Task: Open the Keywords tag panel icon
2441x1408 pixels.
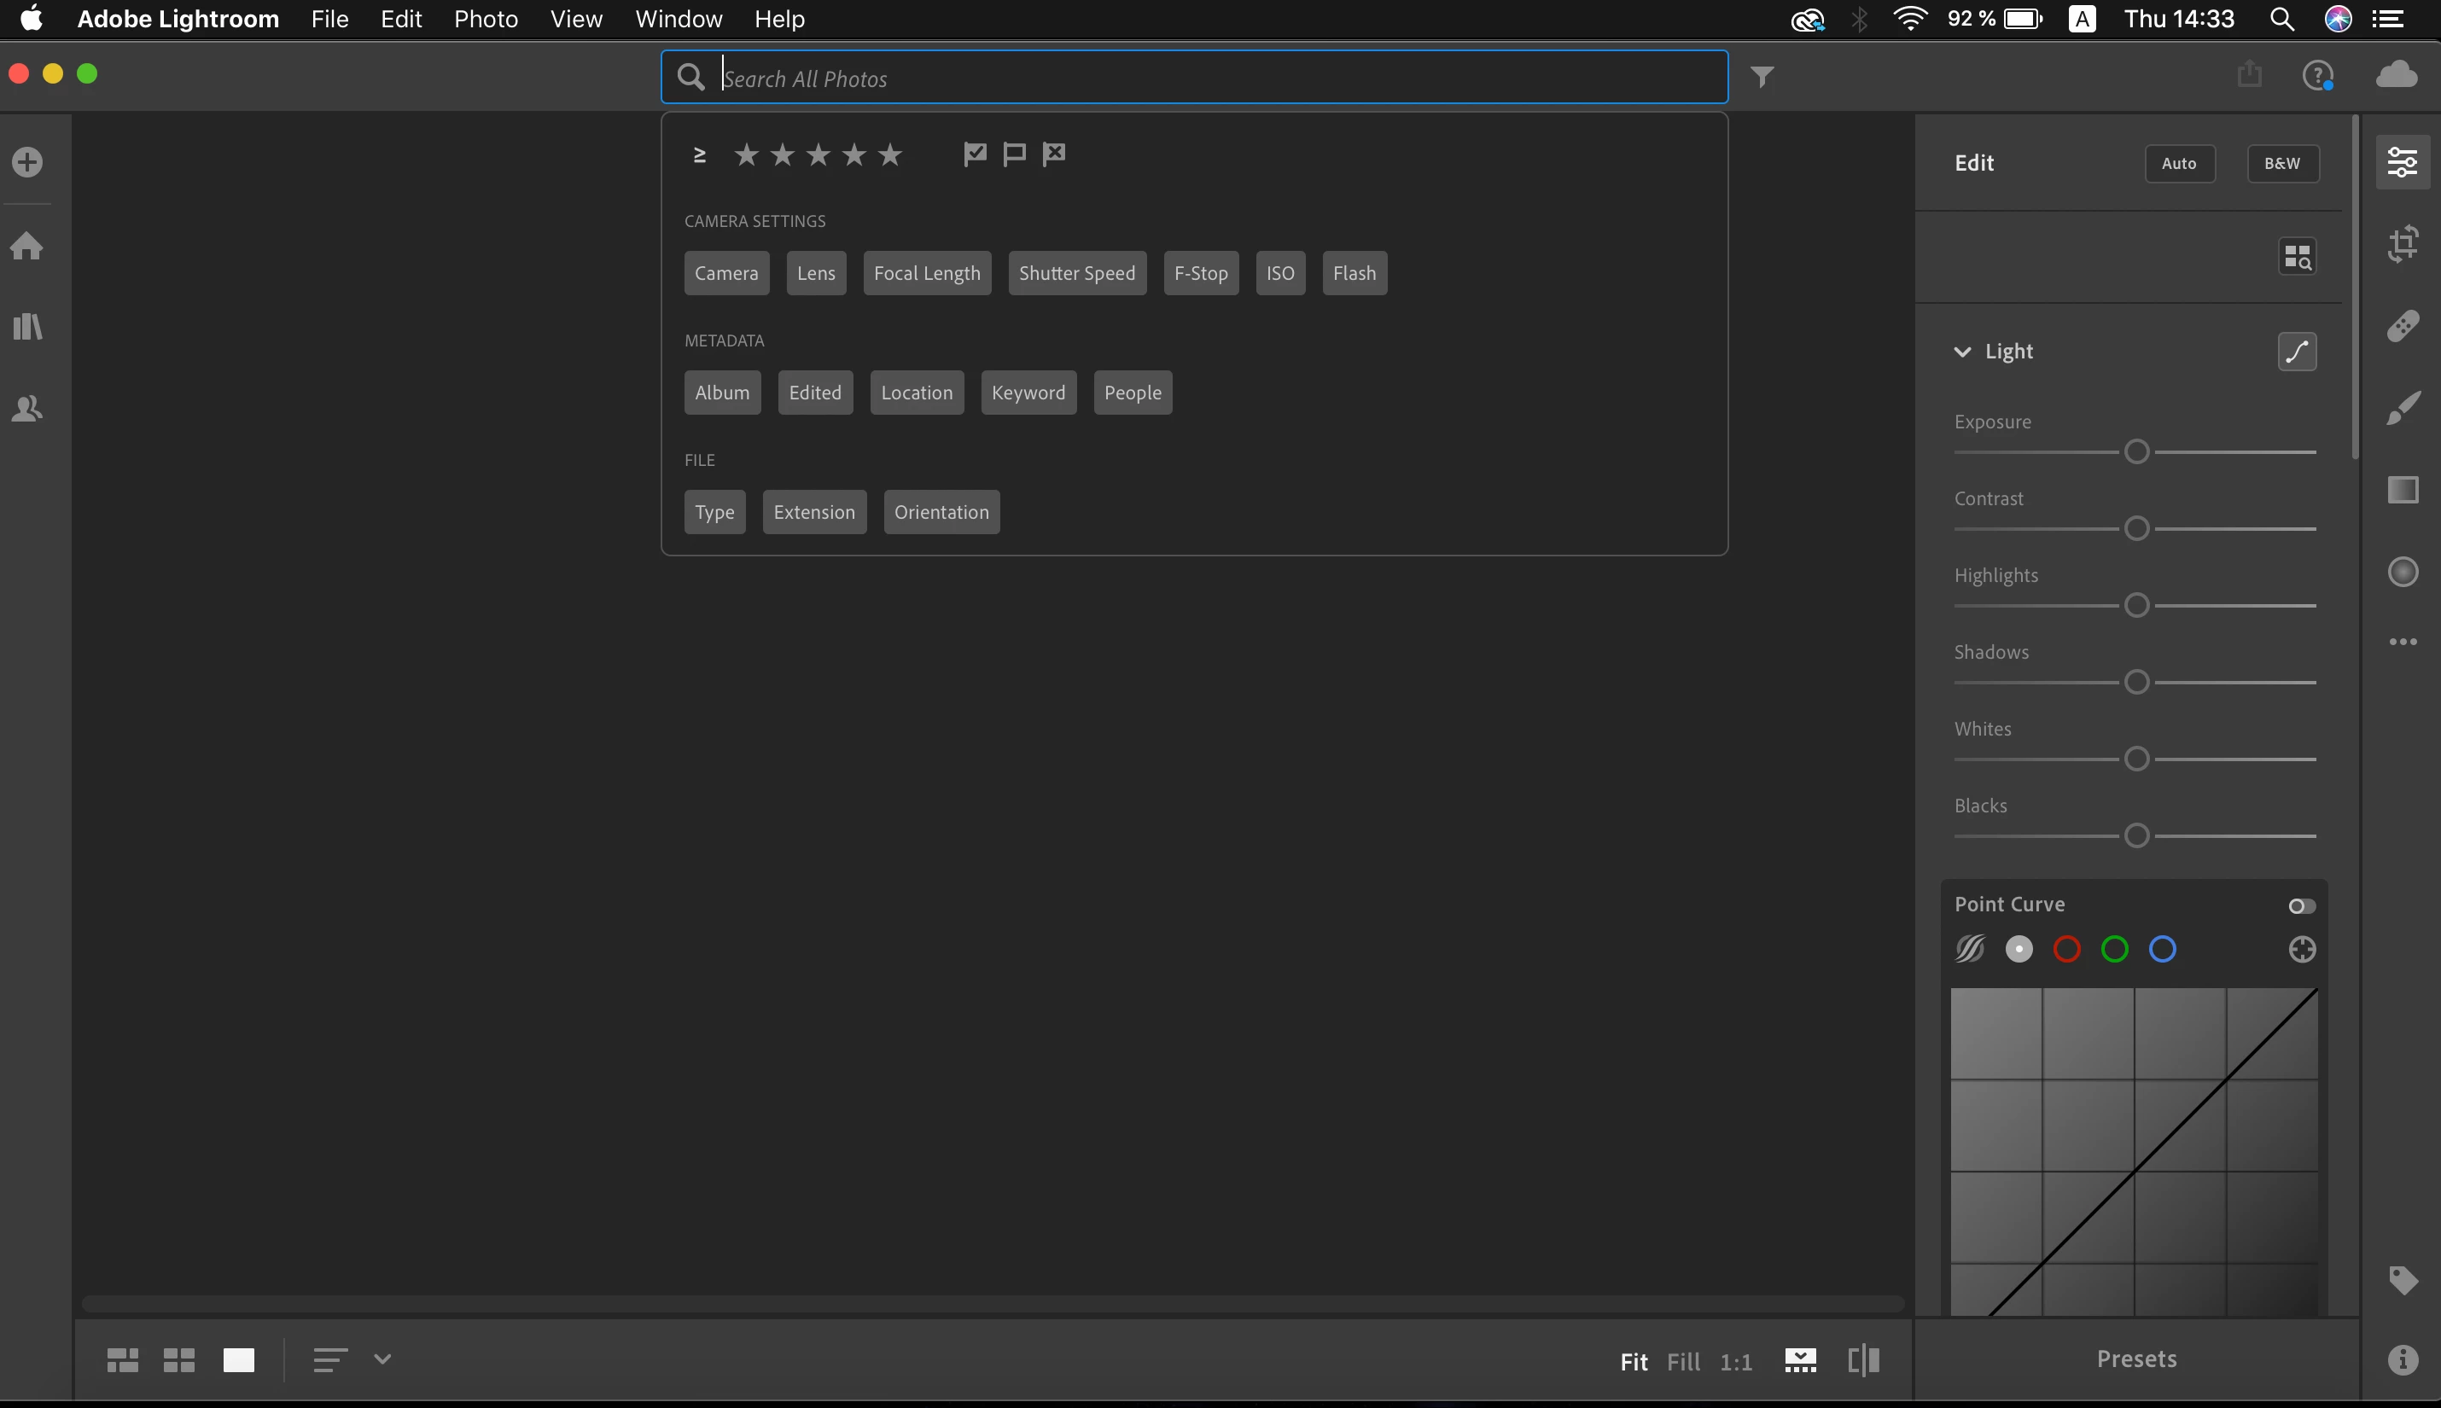Action: (x=2403, y=1280)
